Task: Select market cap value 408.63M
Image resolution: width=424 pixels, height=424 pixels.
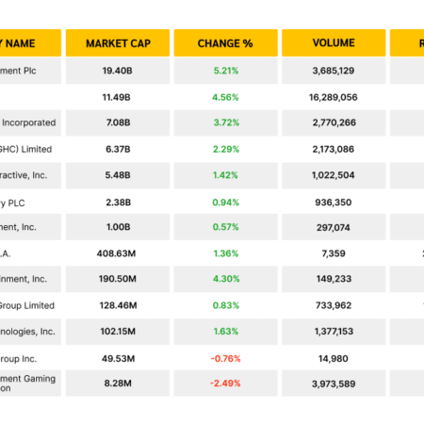Action: pos(116,253)
